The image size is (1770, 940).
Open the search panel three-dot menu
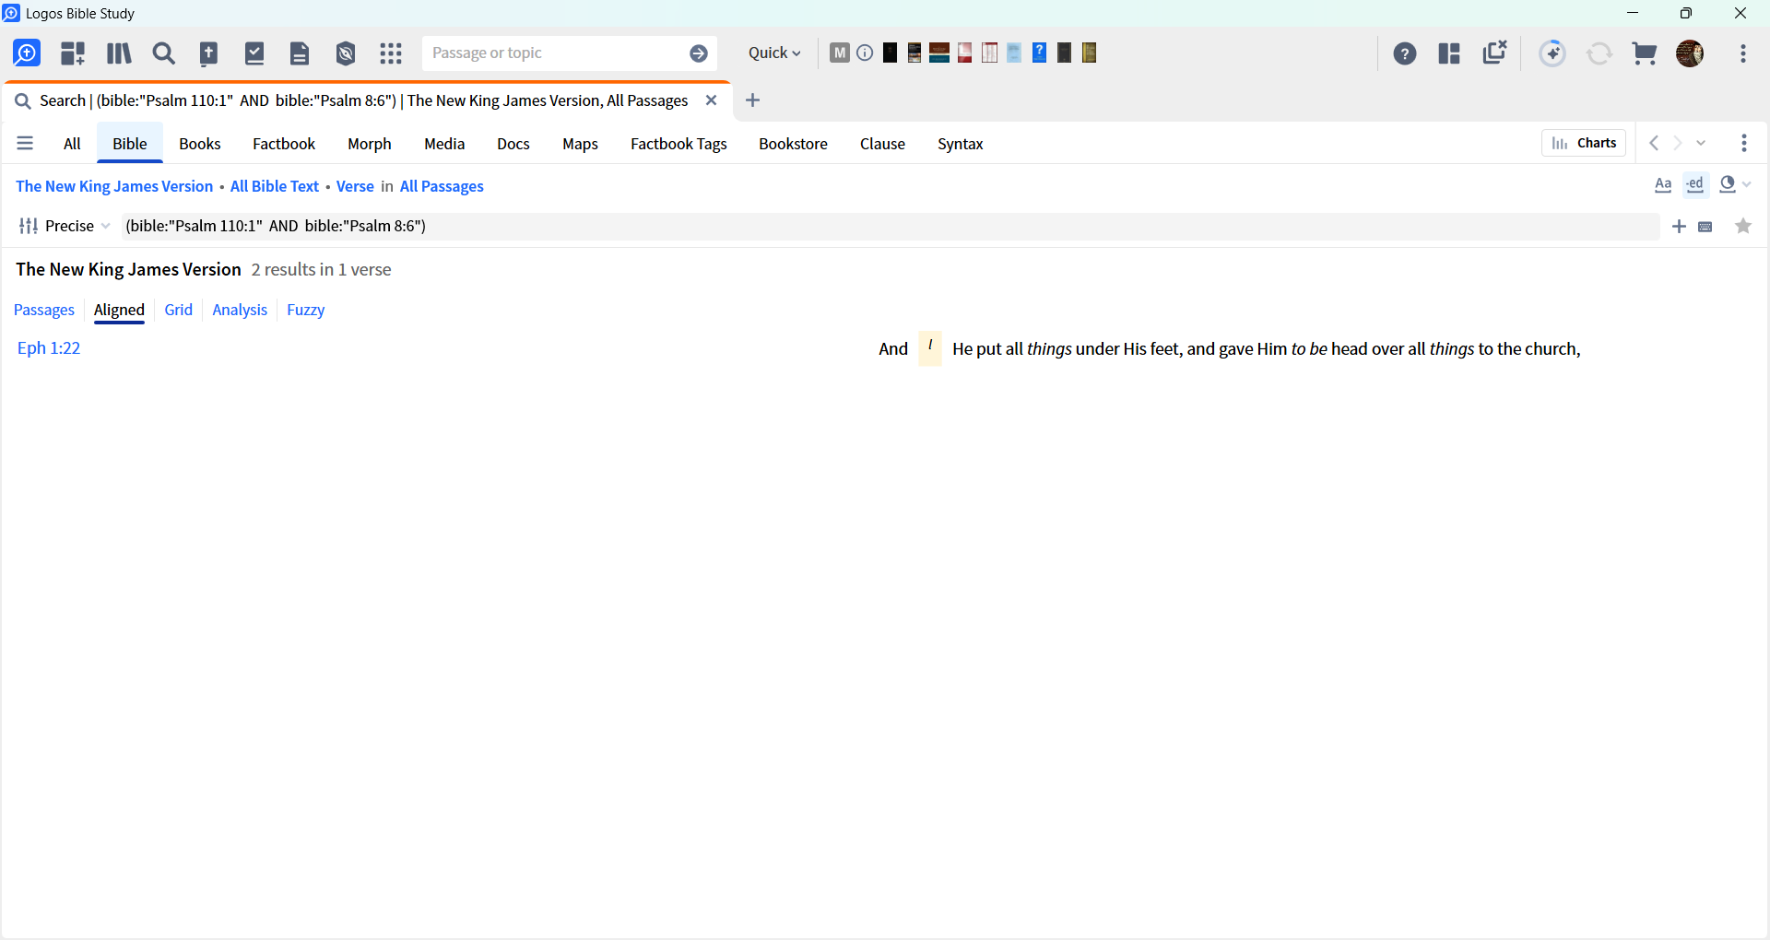click(x=1744, y=143)
